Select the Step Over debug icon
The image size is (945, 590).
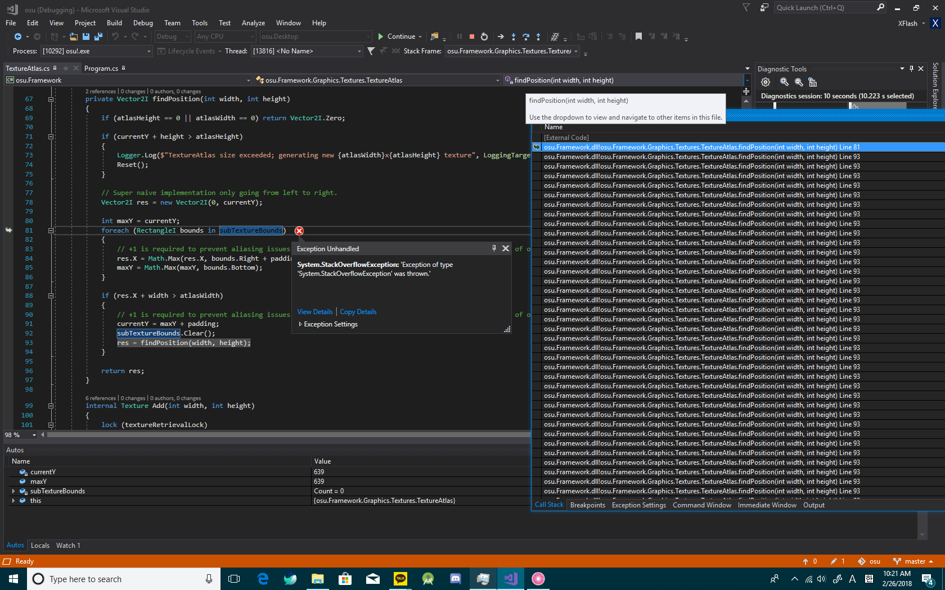click(x=526, y=37)
